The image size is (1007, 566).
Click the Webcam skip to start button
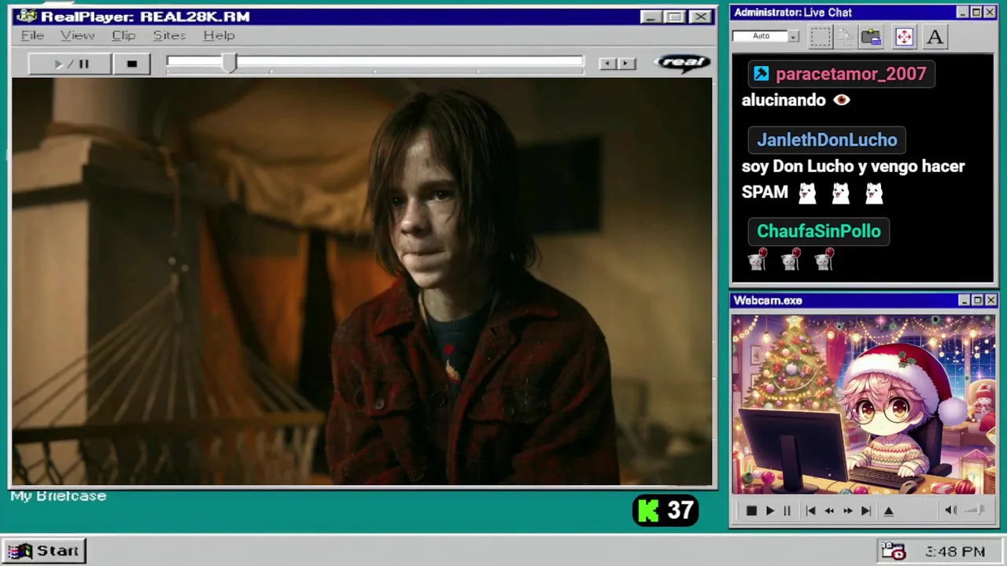point(810,511)
